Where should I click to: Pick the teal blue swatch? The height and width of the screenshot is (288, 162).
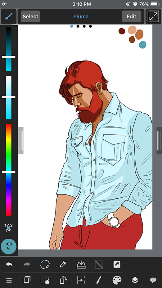click(143, 45)
